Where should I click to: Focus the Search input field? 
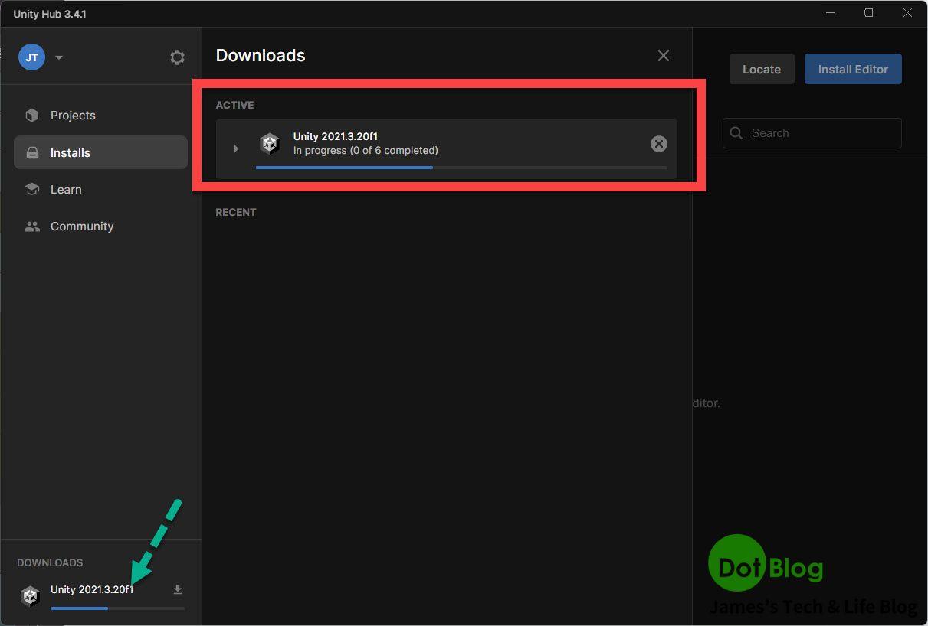(812, 133)
